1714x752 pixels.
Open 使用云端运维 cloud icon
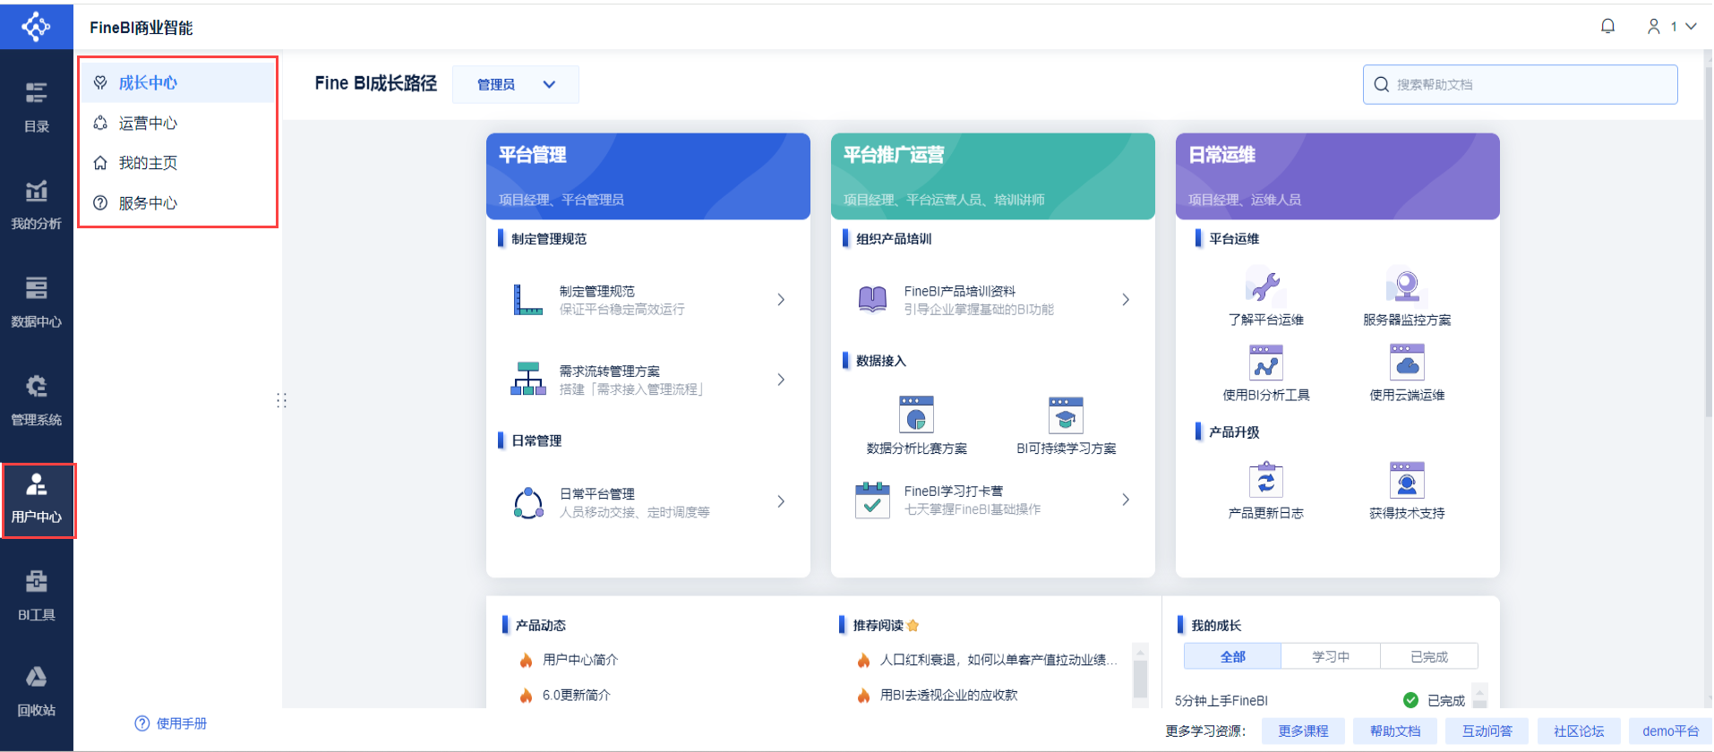click(1407, 363)
